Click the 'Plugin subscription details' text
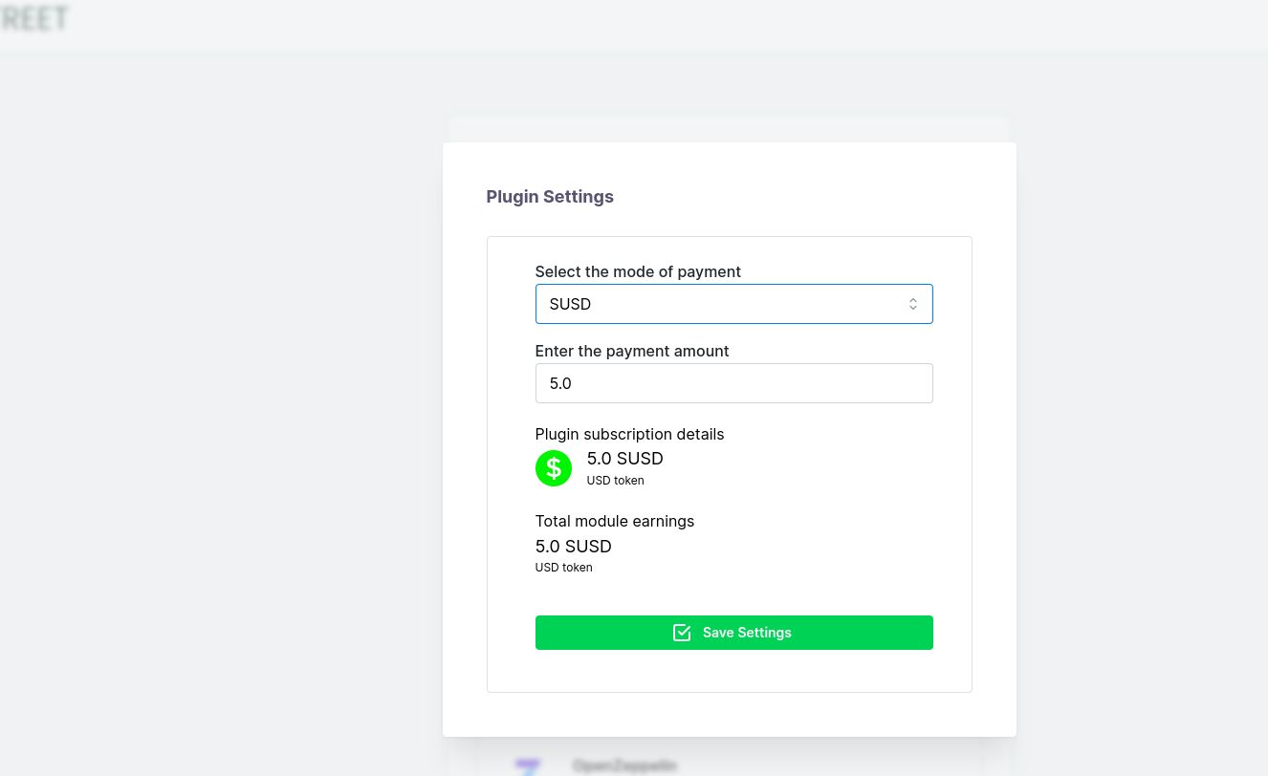The width and height of the screenshot is (1268, 776). coord(629,434)
